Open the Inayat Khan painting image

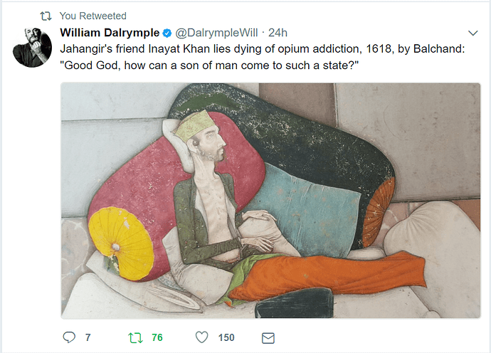[x=270, y=201]
